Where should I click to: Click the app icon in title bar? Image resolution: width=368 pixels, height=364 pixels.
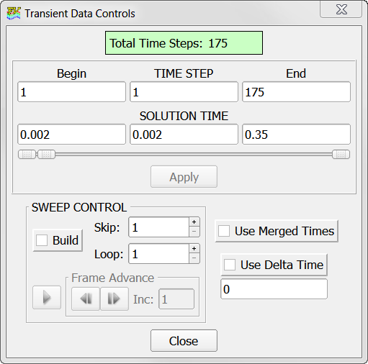coord(14,14)
